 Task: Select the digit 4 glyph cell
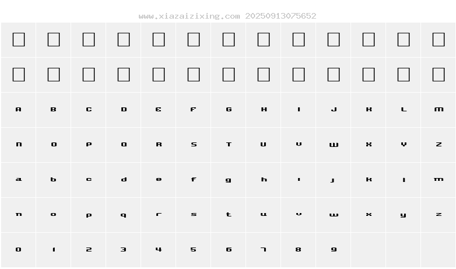click(159, 250)
